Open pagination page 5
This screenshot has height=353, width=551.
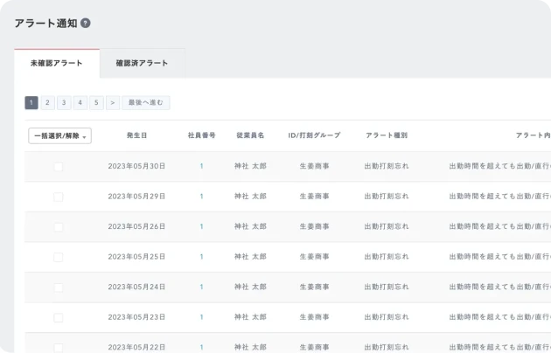point(96,103)
